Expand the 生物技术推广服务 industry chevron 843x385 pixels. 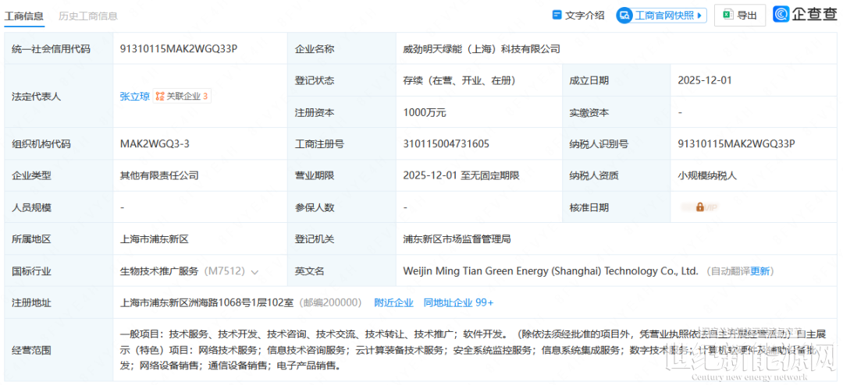click(x=254, y=271)
